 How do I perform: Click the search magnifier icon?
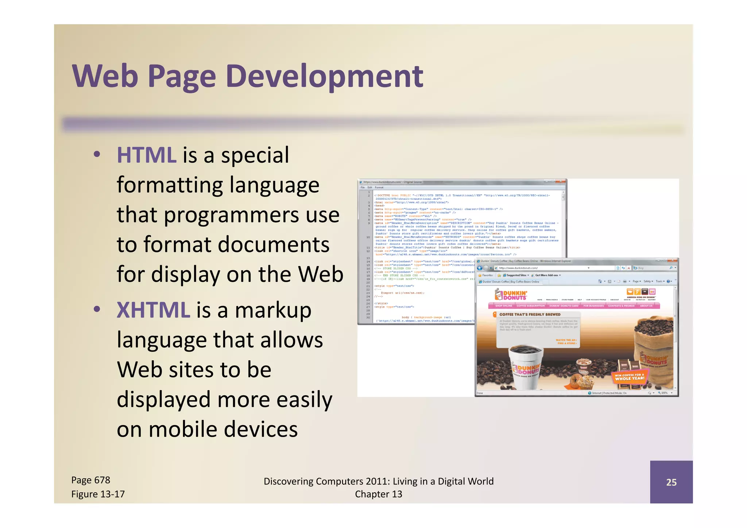click(671, 268)
